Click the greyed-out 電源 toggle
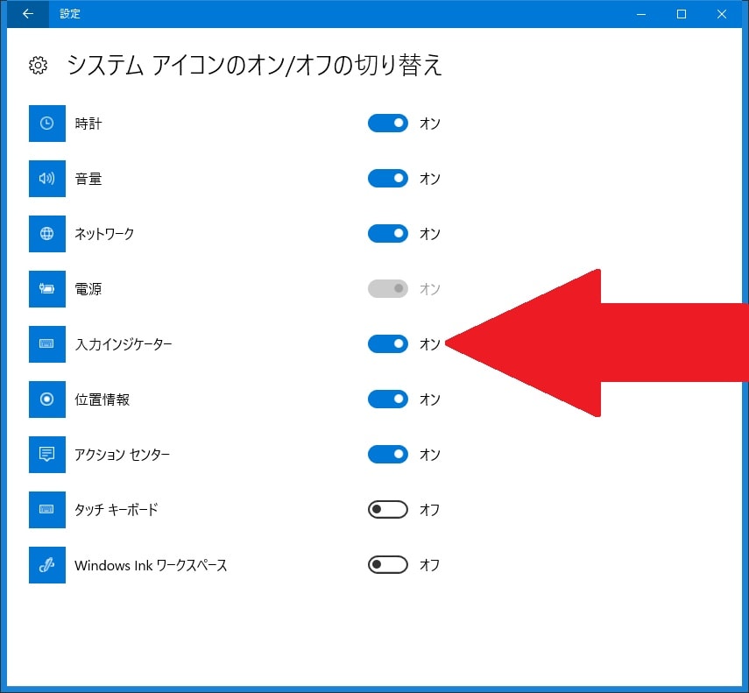Screen dimensions: 749x693 pos(388,289)
